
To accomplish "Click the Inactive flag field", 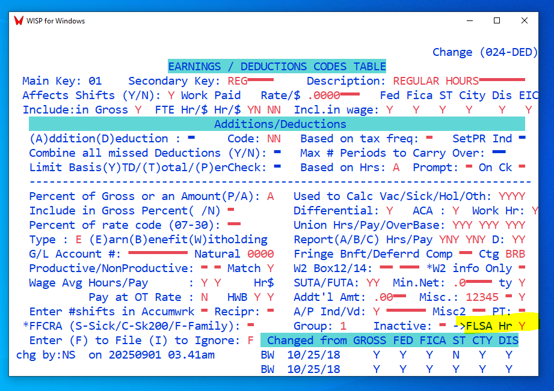I will tap(443, 326).
